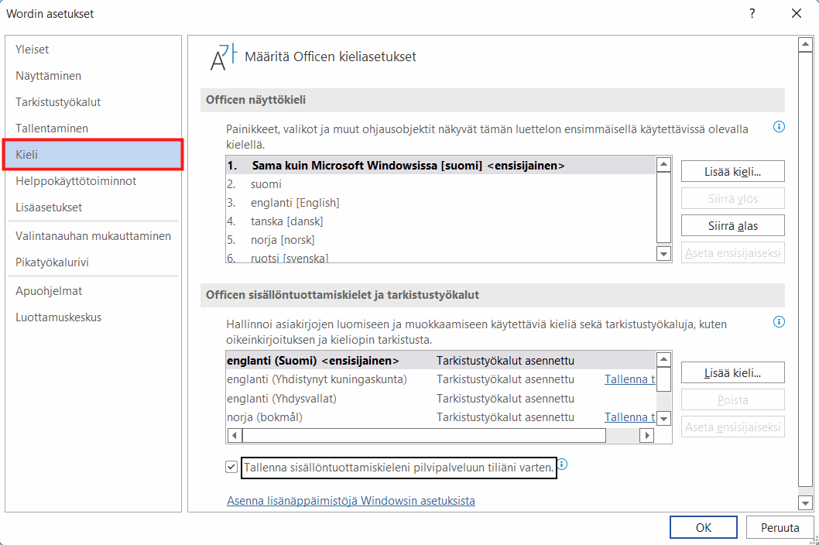The width and height of the screenshot is (819, 545).
Task: Open info icon beside display language description
Action: [779, 127]
